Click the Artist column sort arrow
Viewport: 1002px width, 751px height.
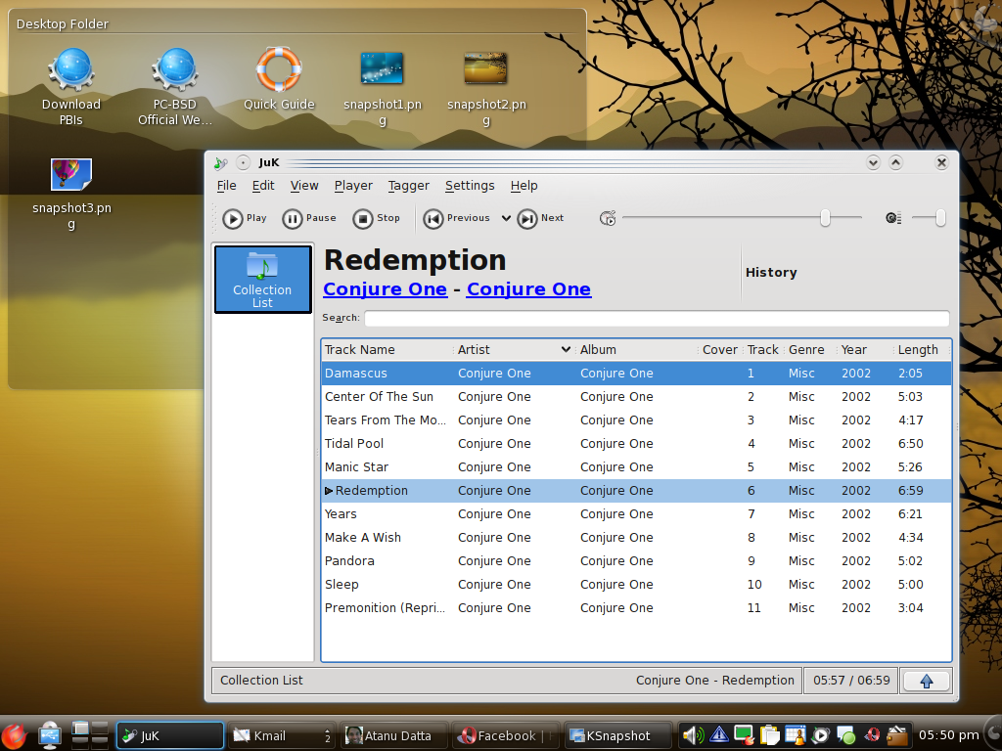click(566, 350)
